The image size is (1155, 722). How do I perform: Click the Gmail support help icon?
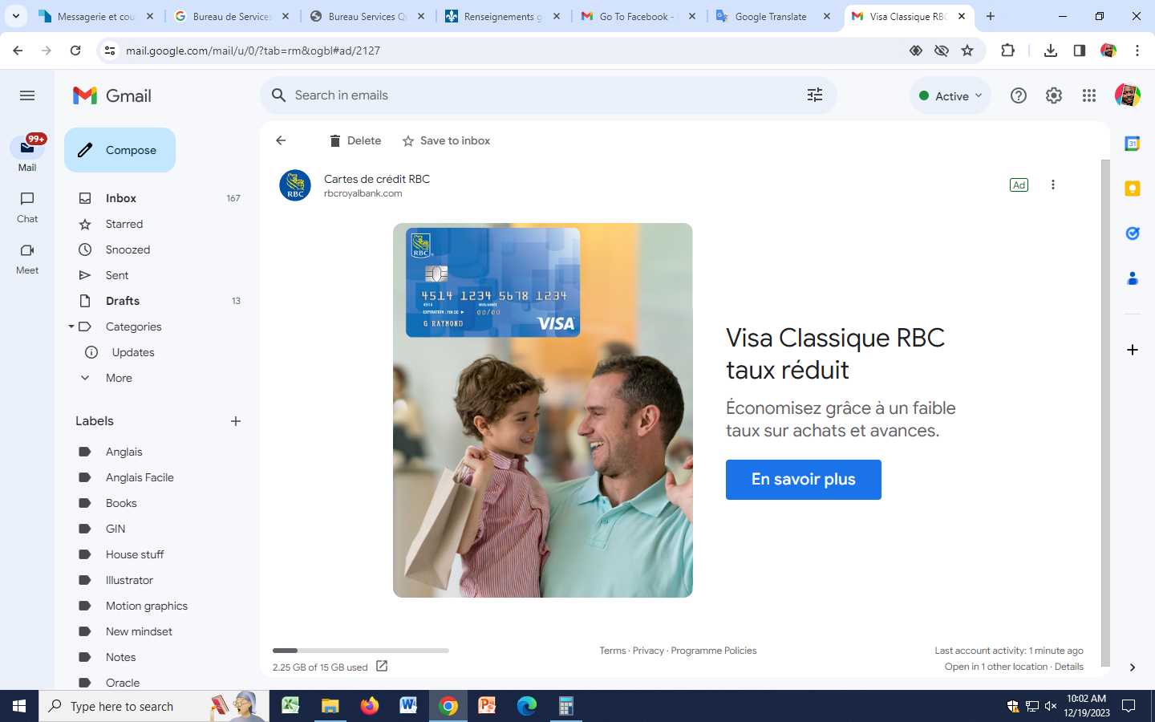click(1018, 95)
